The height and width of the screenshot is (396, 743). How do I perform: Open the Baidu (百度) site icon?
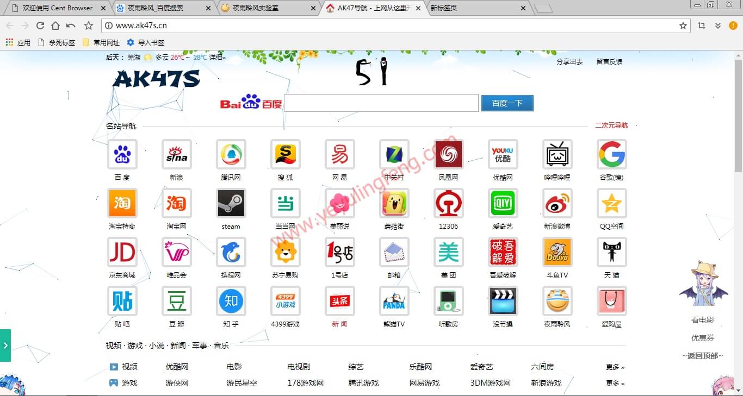point(122,154)
